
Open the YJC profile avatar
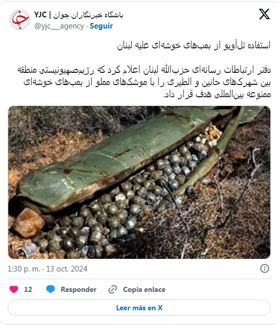tap(20, 20)
